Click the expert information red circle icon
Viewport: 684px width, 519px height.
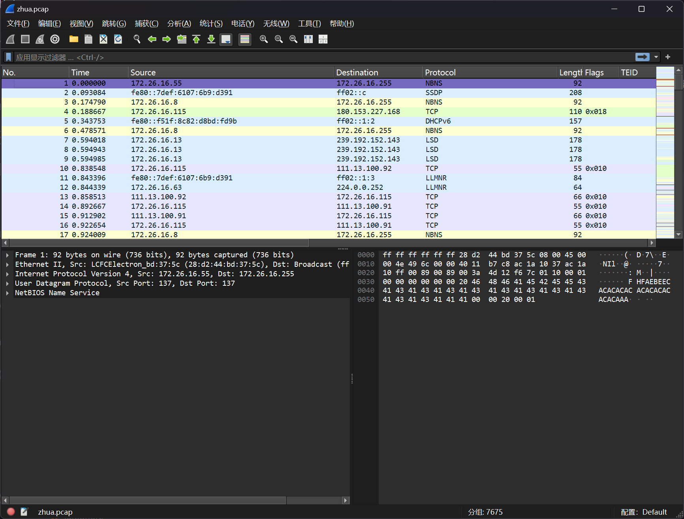pyautogui.click(x=11, y=512)
